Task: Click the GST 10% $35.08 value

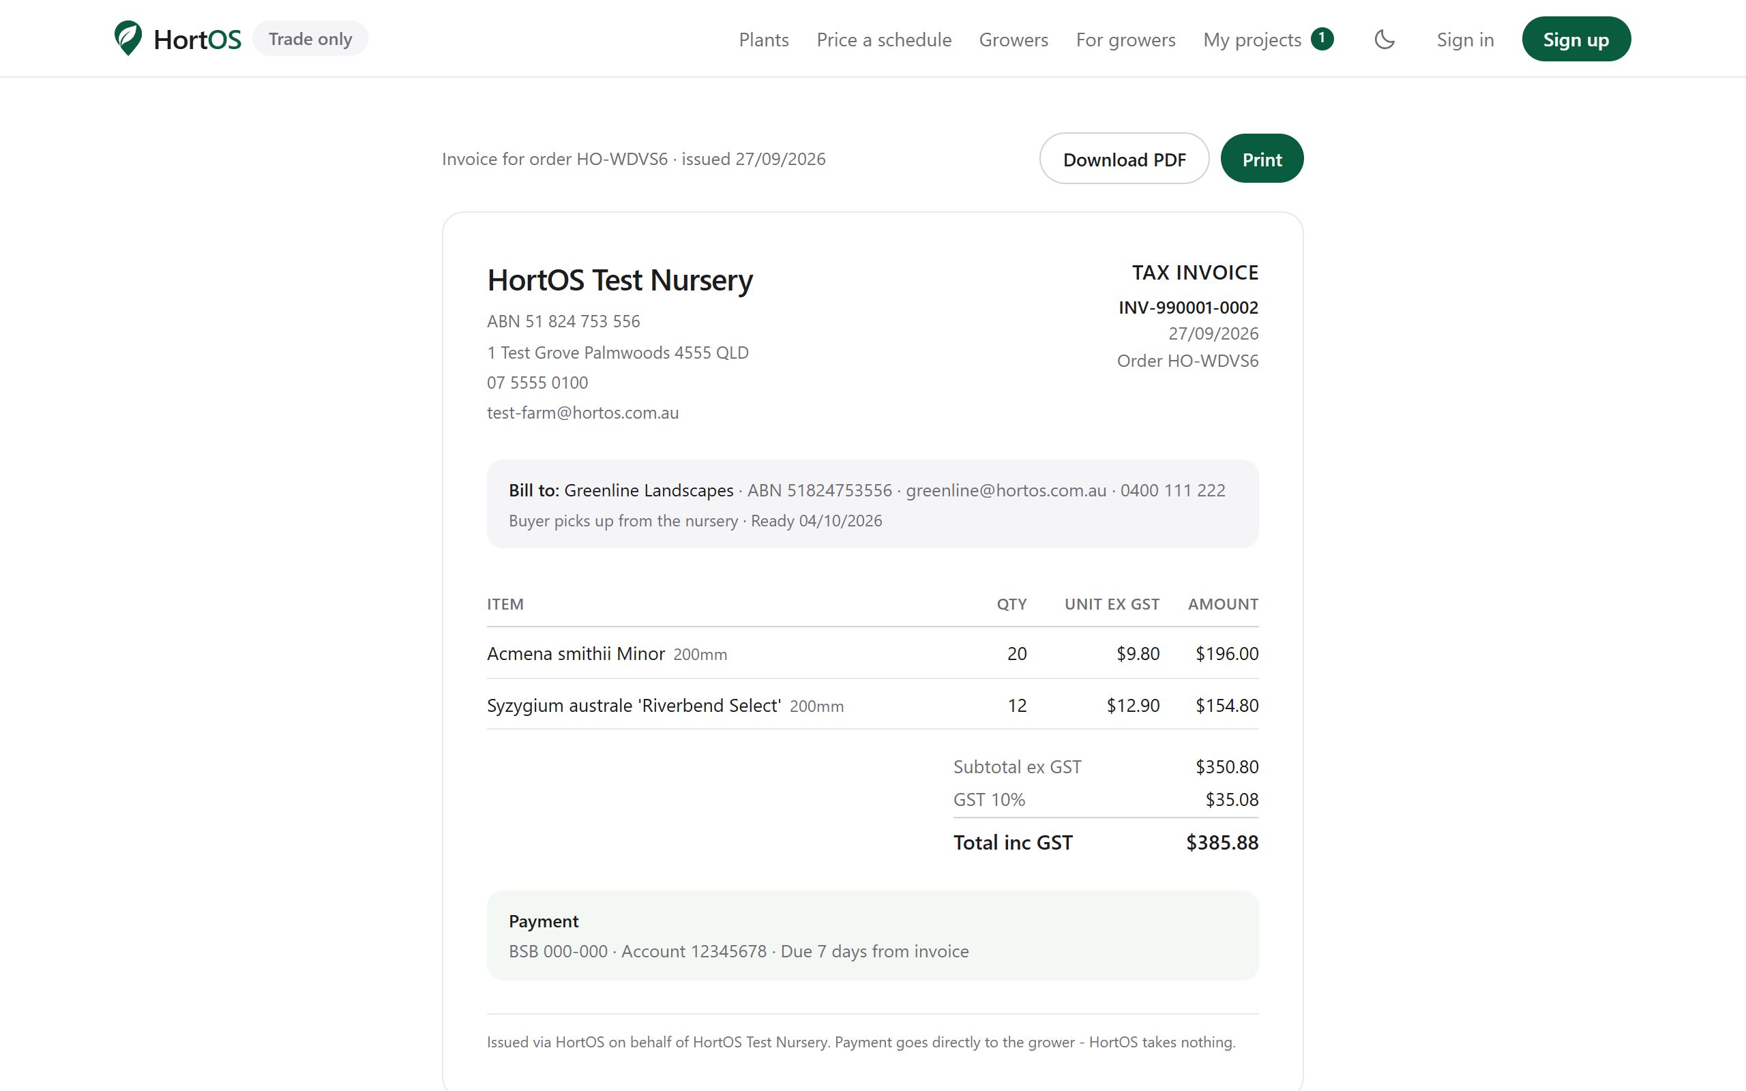Action: pos(1232,799)
